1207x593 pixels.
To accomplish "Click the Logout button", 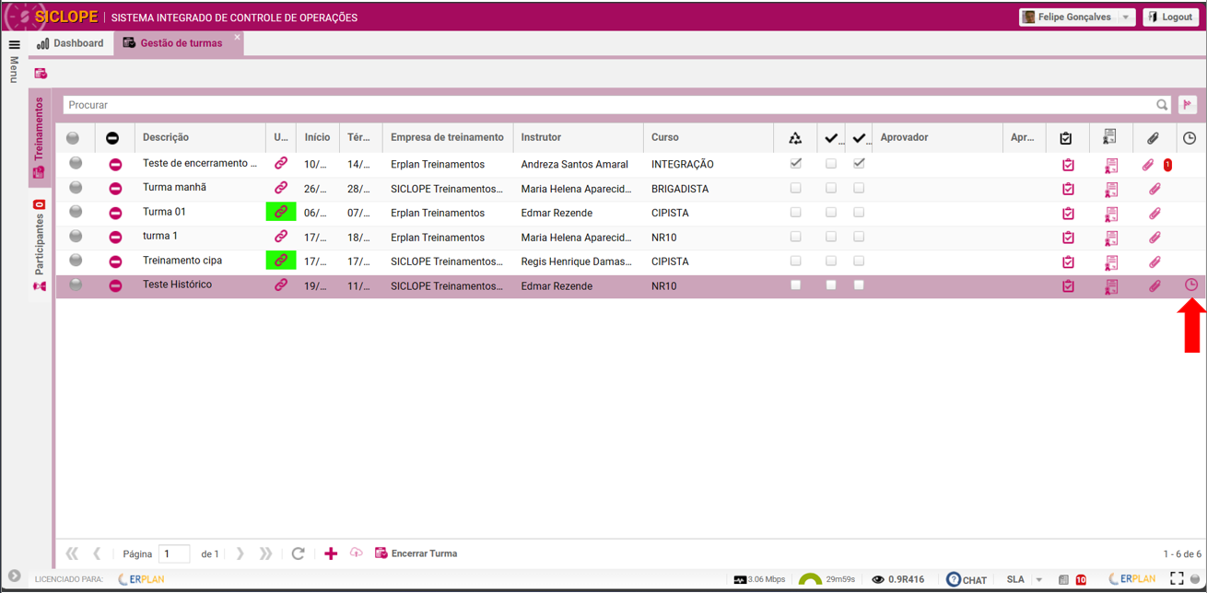I will (x=1170, y=17).
